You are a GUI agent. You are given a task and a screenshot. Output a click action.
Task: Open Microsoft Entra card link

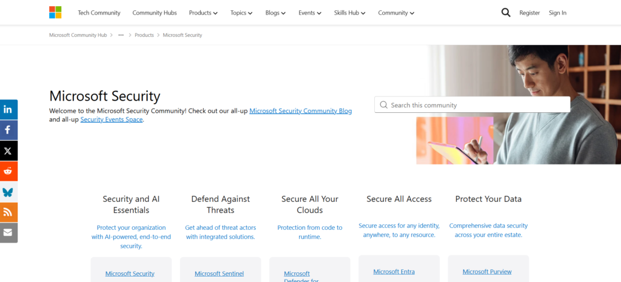[x=394, y=271]
